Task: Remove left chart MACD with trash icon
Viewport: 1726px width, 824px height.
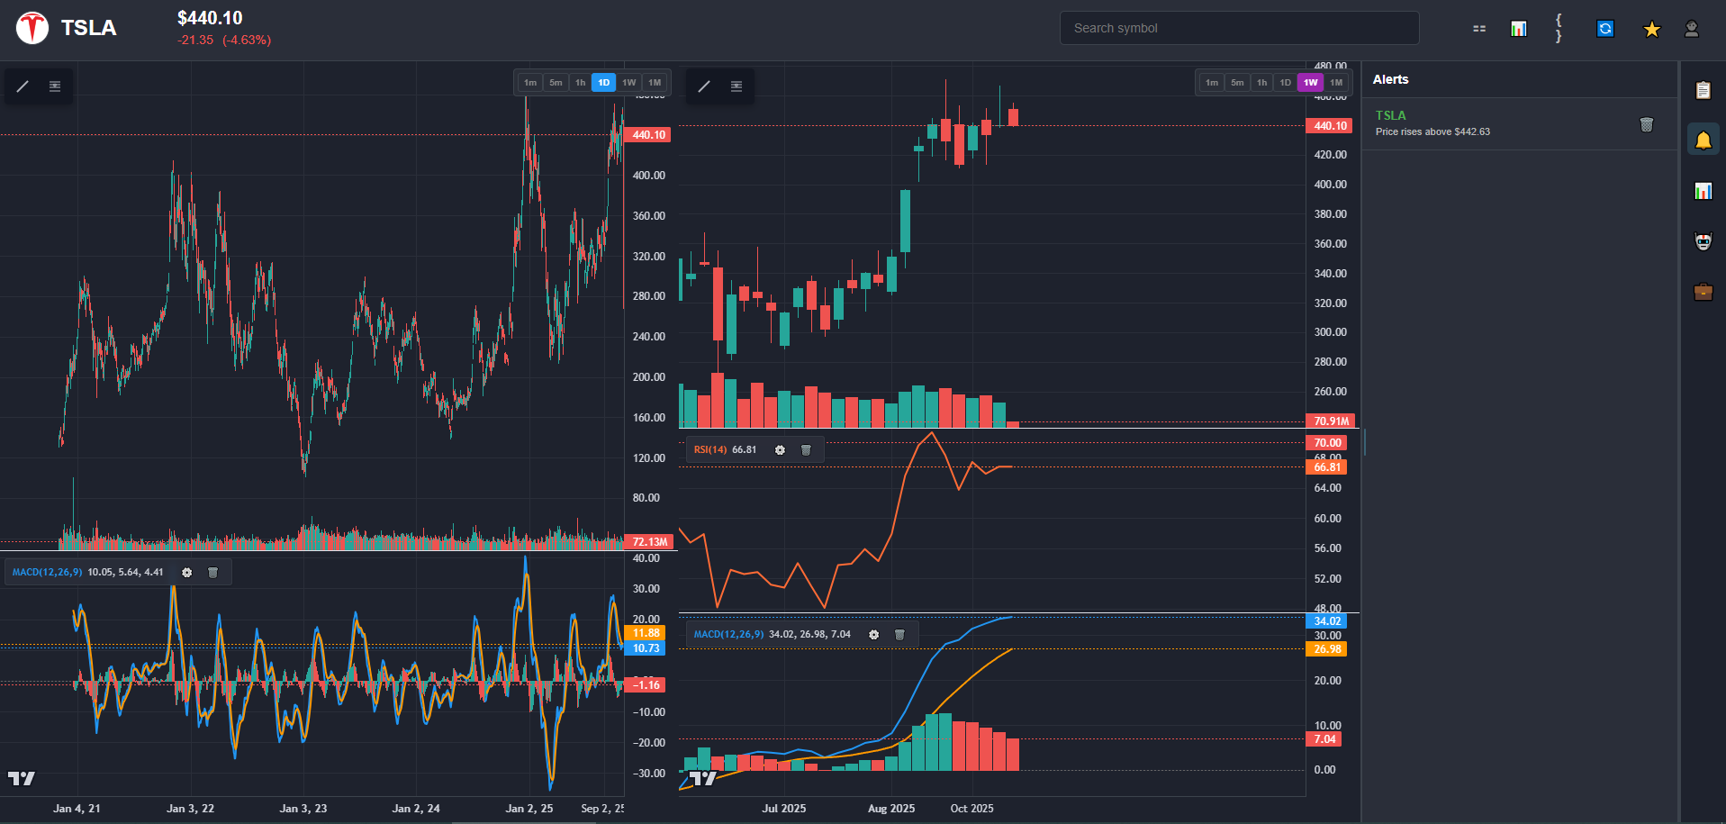Action: 213,573
